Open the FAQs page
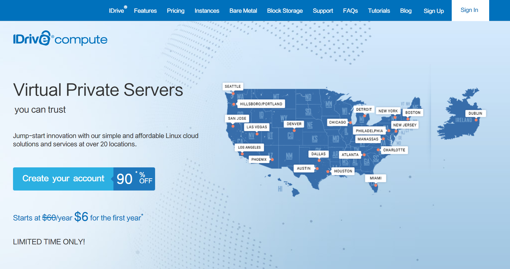The width and height of the screenshot is (510, 269). pos(350,11)
